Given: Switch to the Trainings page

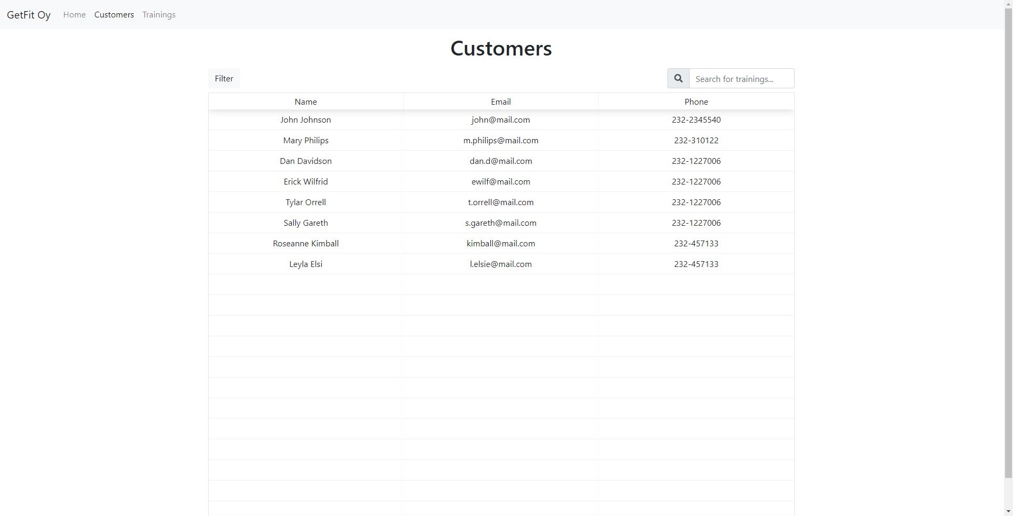Looking at the screenshot, I should [159, 15].
